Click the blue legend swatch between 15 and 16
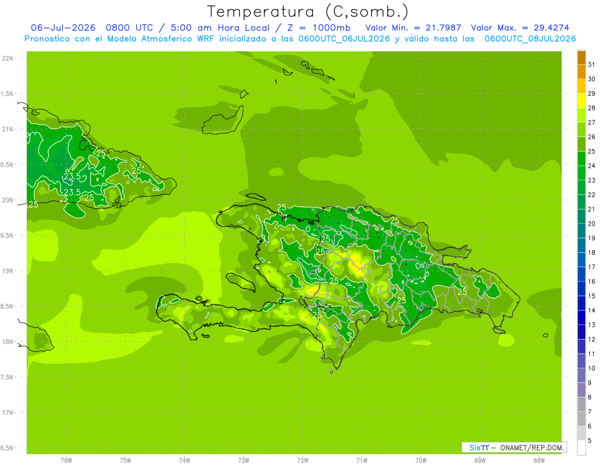 [x=581, y=289]
